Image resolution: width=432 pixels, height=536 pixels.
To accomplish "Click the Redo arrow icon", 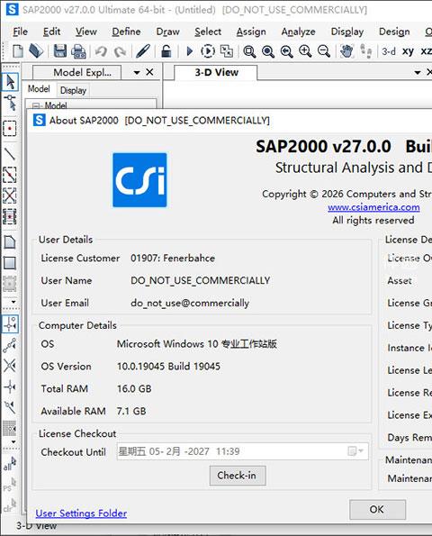I will 120,51.
